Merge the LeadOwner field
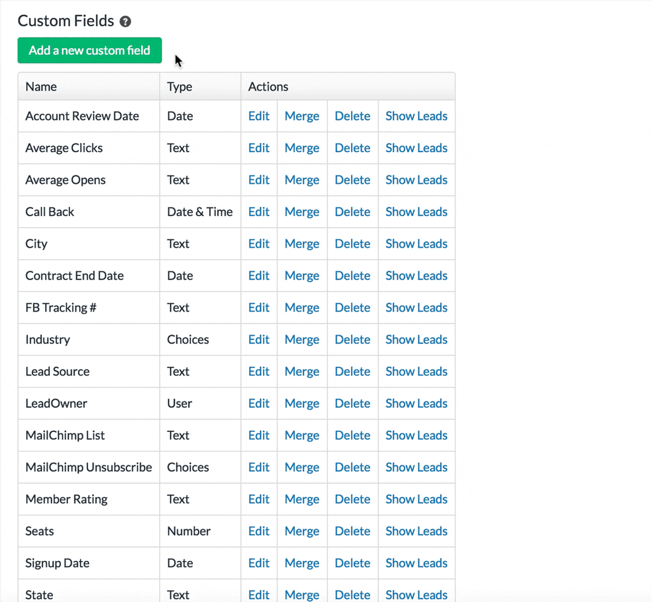The image size is (651, 602). 302,404
